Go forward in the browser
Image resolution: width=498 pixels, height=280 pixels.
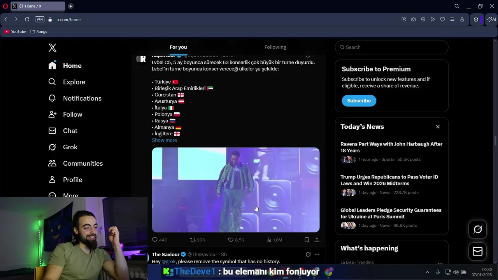pos(16,19)
